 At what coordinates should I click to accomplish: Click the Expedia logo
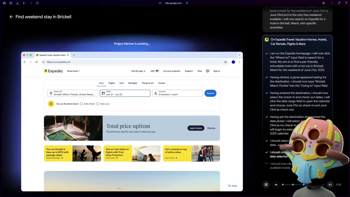click(53, 71)
